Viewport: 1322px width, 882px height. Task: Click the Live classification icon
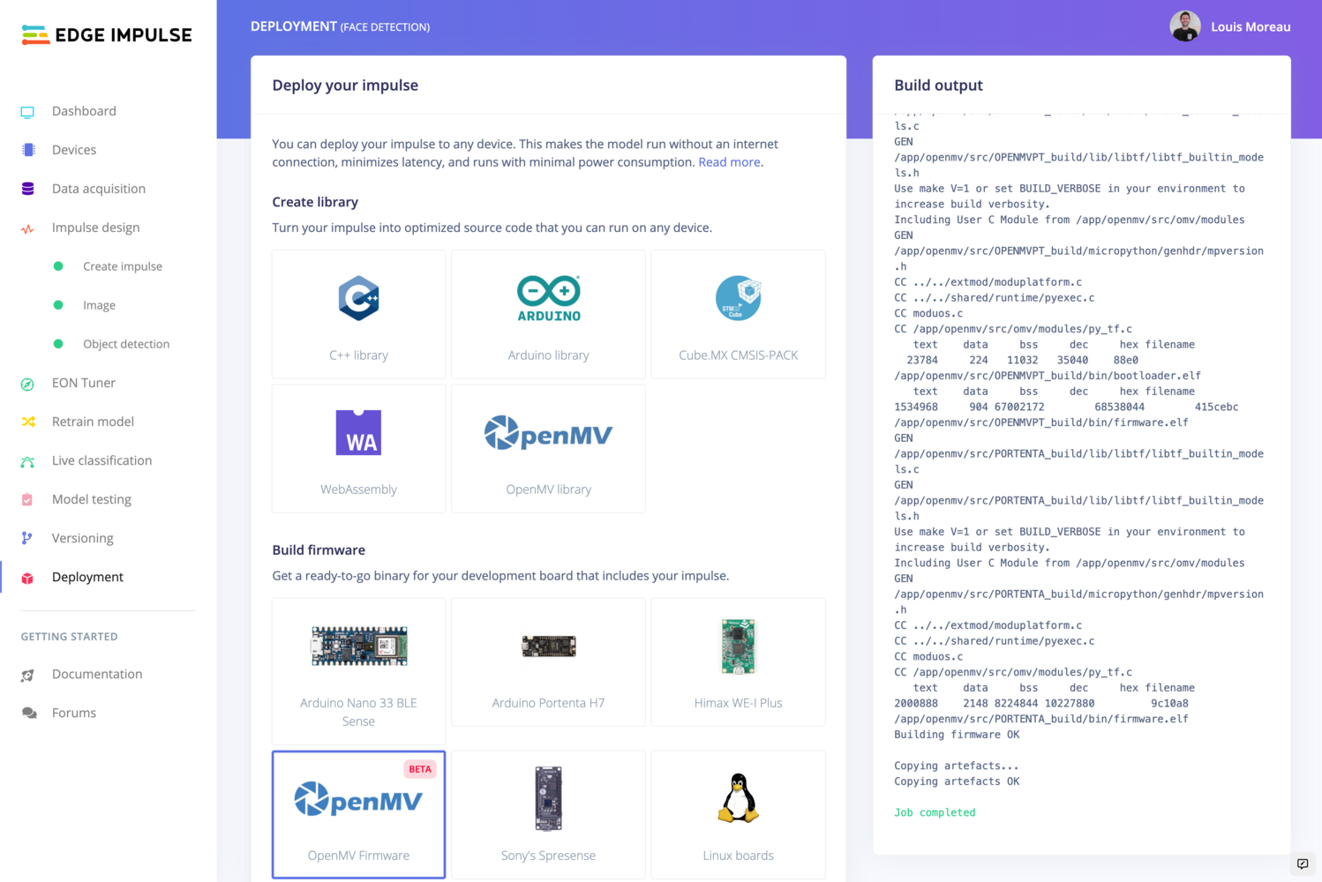point(27,461)
